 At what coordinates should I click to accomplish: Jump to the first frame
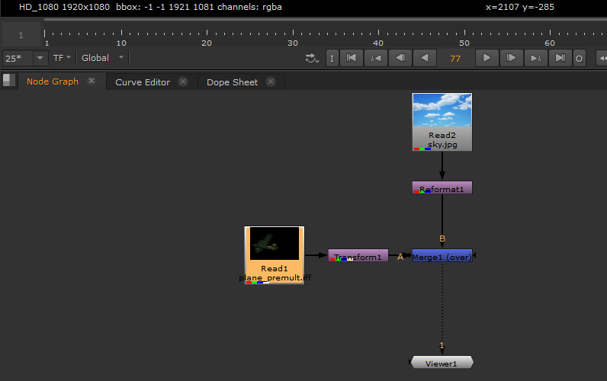(x=352, y=58)
